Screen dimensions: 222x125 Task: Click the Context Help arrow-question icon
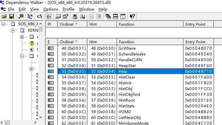132,17
